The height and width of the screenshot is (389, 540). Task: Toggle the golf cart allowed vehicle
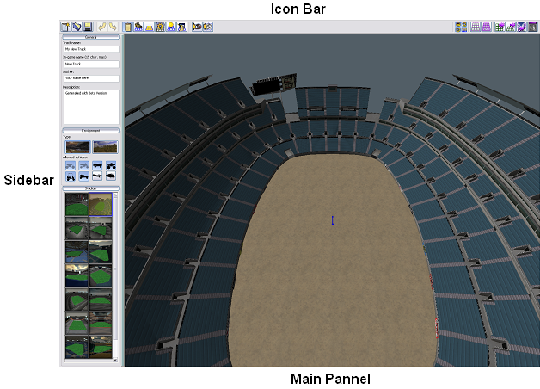[x=71, y=176]
